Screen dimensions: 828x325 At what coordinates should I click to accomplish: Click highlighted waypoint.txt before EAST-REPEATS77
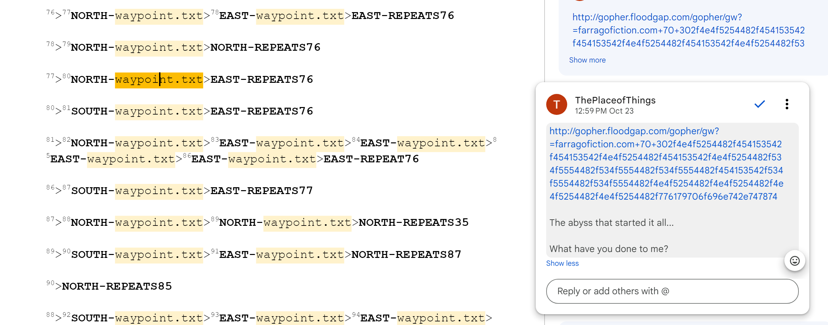tap(159, 191)
